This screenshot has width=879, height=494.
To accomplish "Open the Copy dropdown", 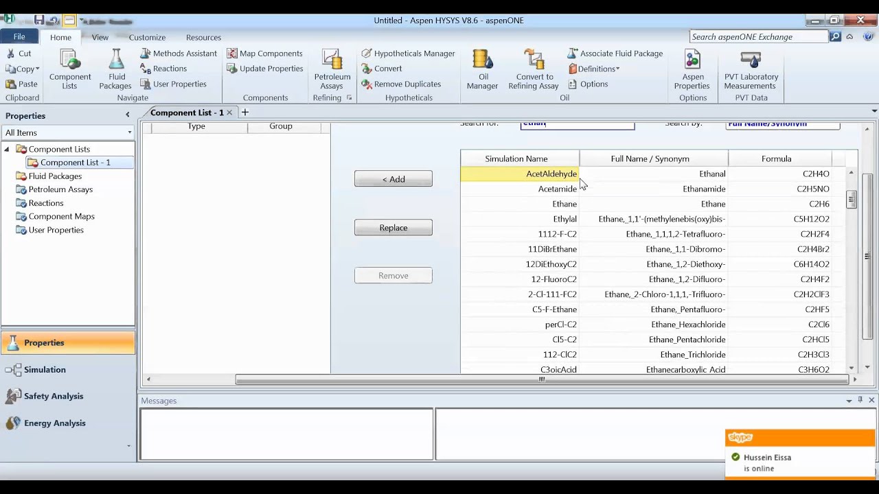I will [x=22, y=69].
